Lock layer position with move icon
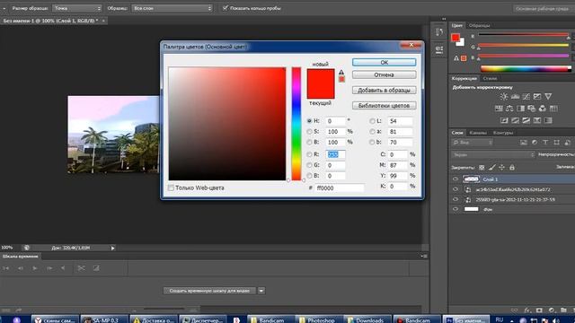The image size is (575, 323). click(x=502, y=168)
